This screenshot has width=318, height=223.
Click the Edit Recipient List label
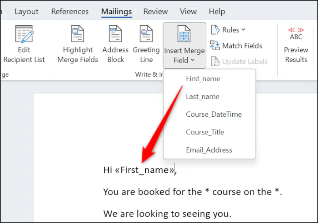coord(24,55)
